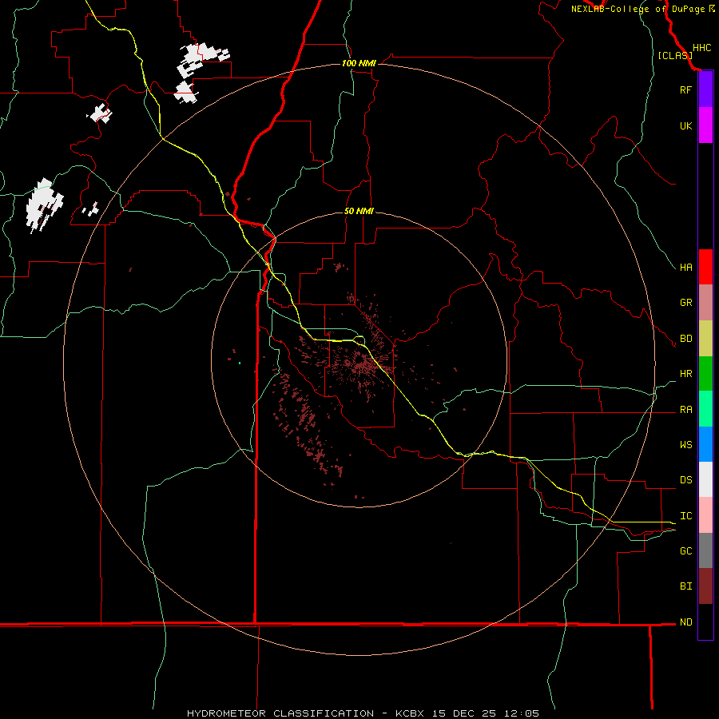Click the brown BI legend swatch
The image size is (719, 719).
705,586
